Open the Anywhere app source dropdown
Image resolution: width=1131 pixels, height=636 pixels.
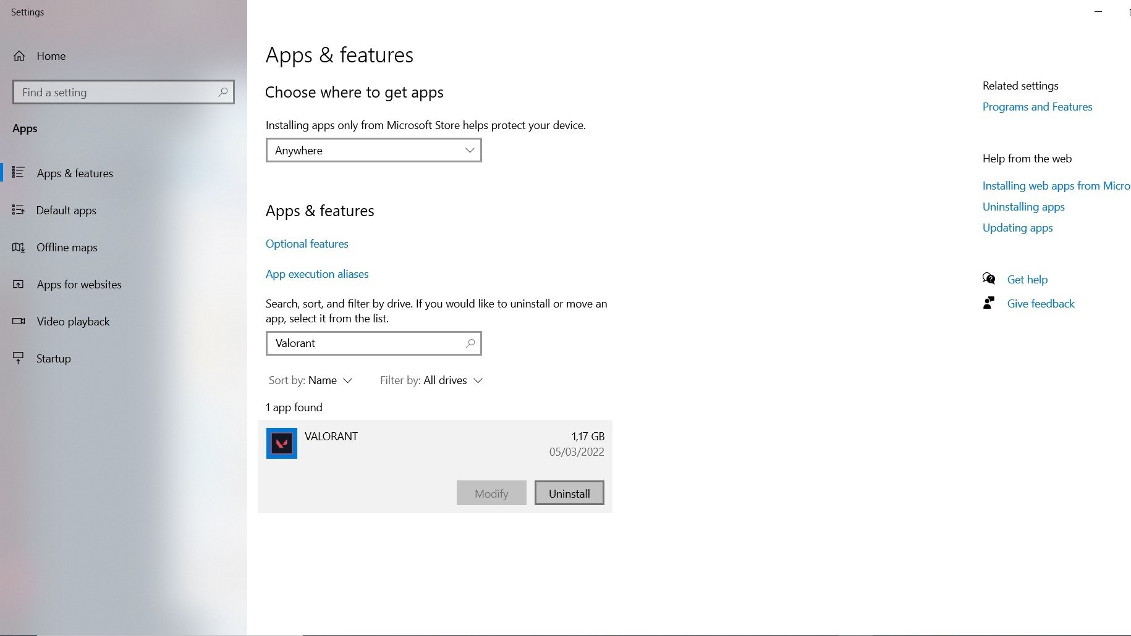(374, 150)
